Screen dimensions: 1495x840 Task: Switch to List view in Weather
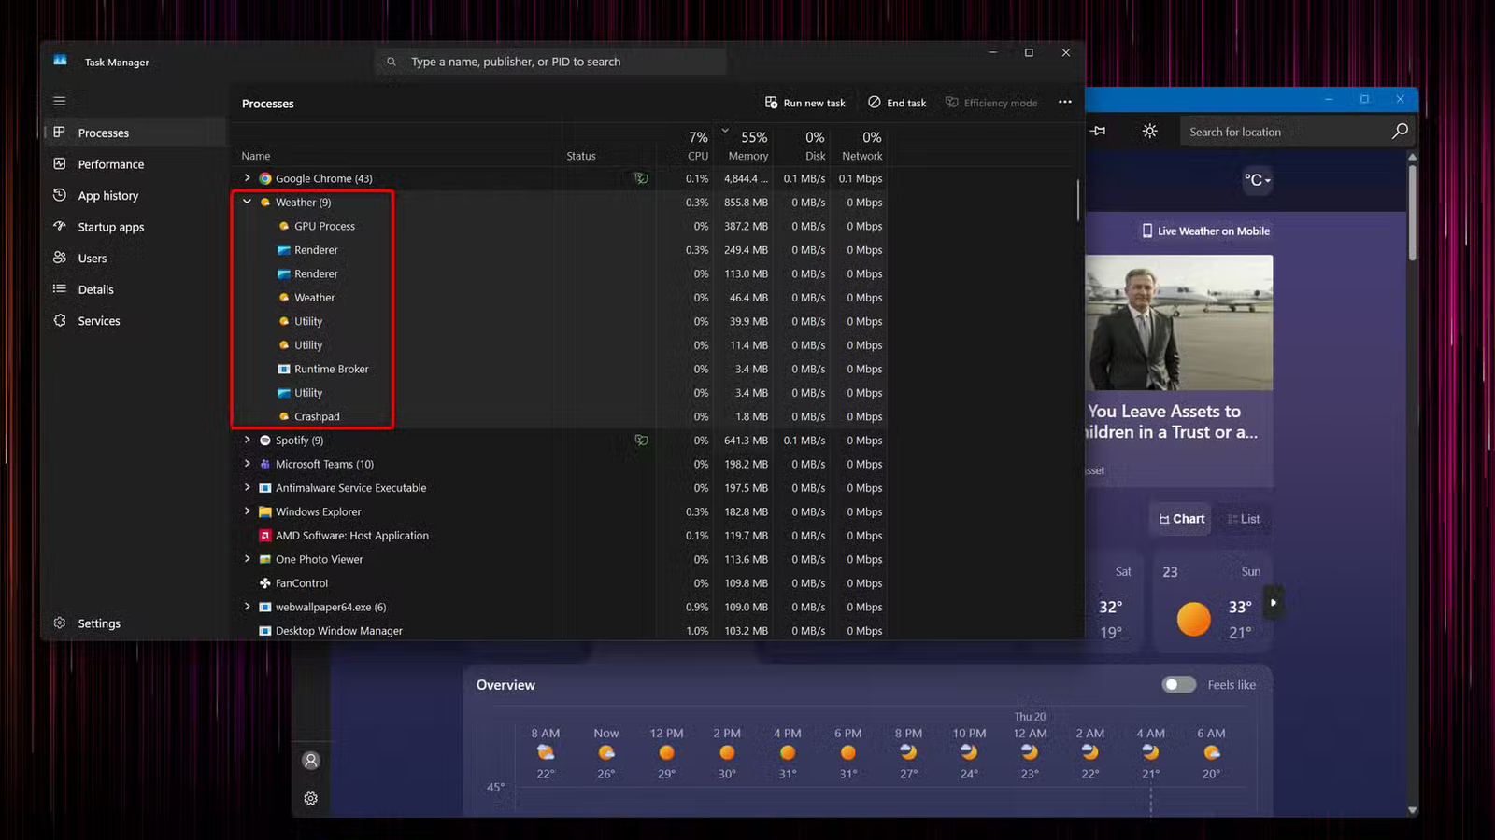click(1244, 519)
